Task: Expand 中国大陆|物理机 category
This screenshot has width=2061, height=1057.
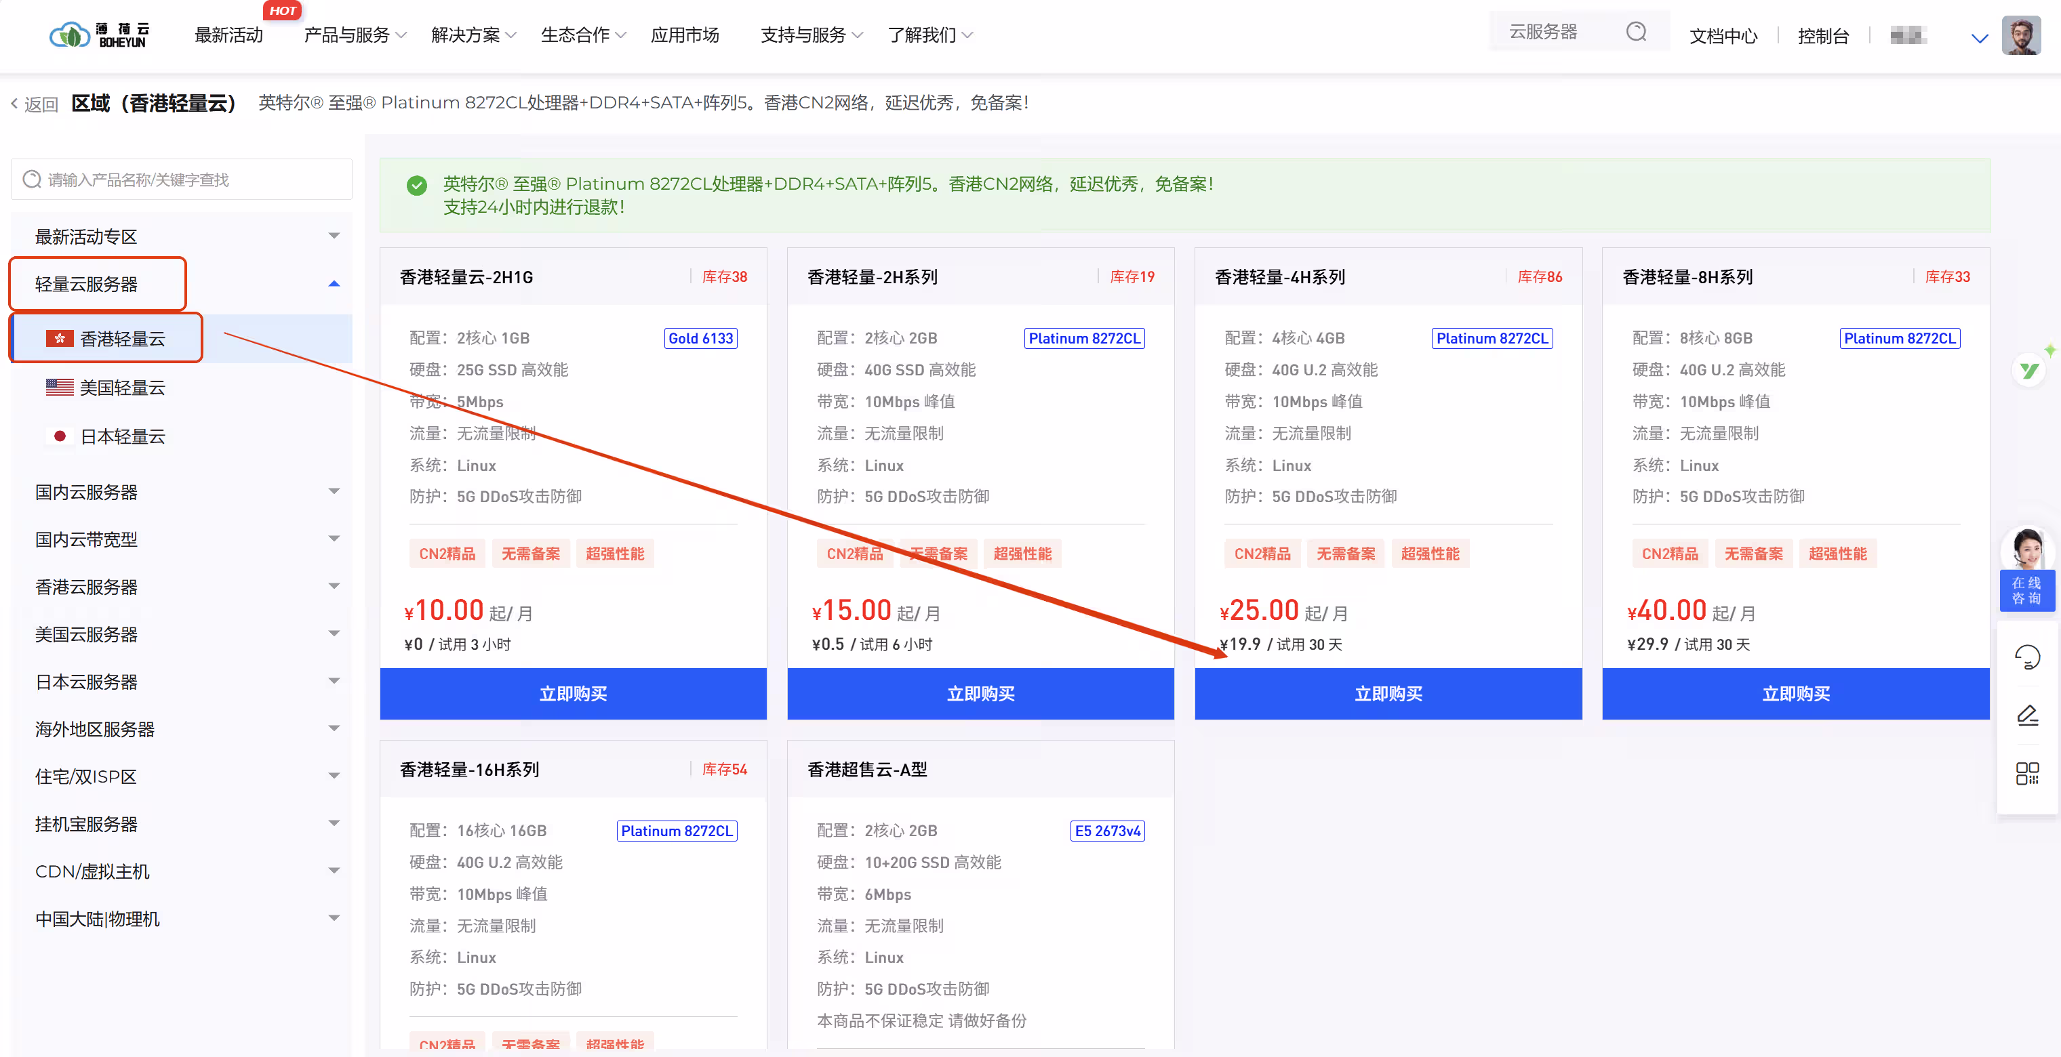Action: 182,919
